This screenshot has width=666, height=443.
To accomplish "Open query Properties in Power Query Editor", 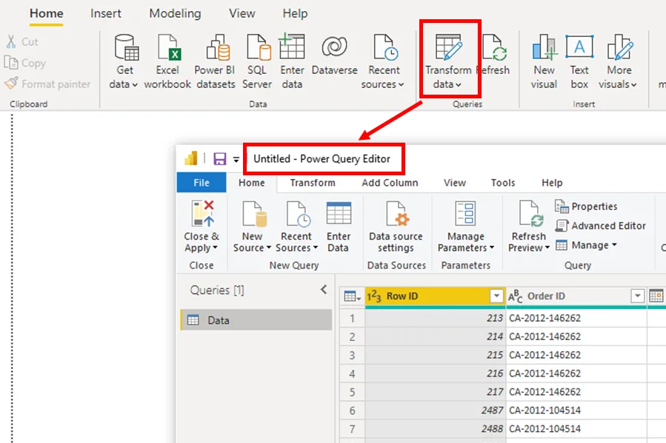I will [586, 206].
